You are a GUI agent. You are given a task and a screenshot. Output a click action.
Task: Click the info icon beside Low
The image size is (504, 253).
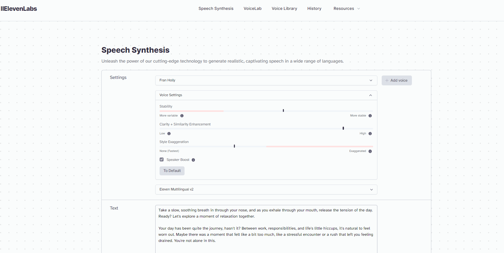click(169, 134)
